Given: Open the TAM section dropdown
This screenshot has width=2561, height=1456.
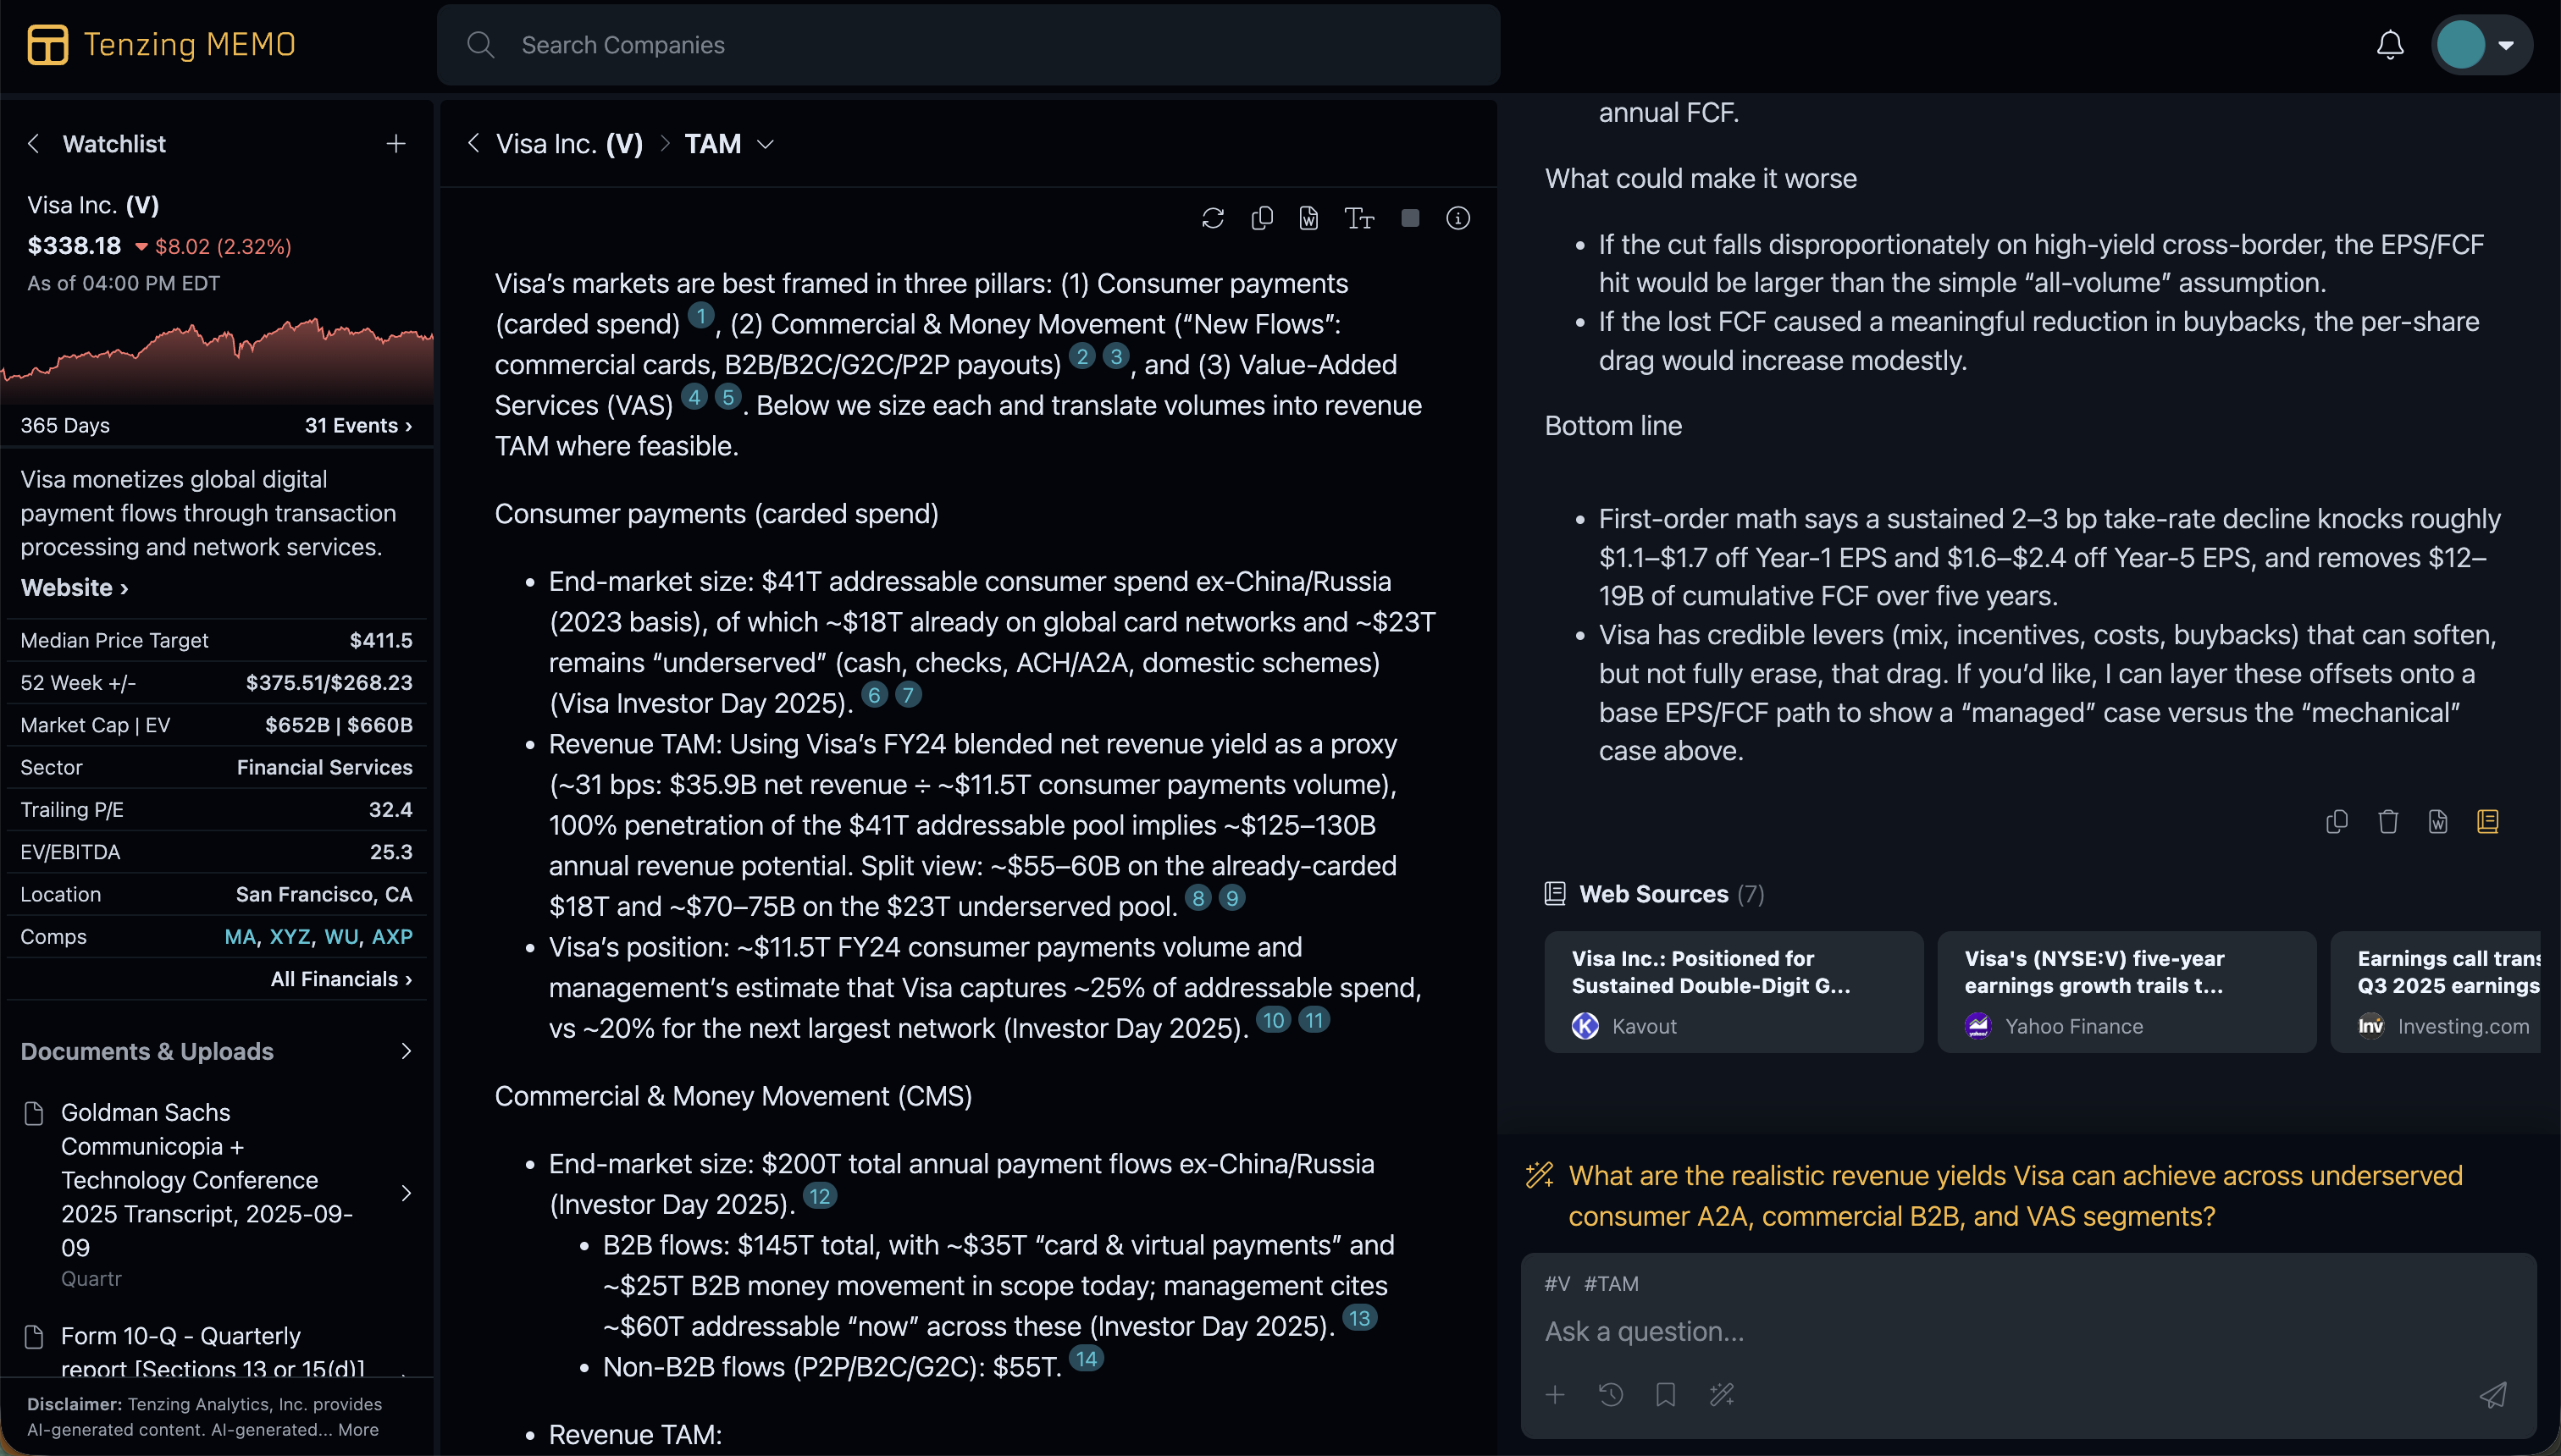Looking at the screenshot, I should click(x=766, y=144).
